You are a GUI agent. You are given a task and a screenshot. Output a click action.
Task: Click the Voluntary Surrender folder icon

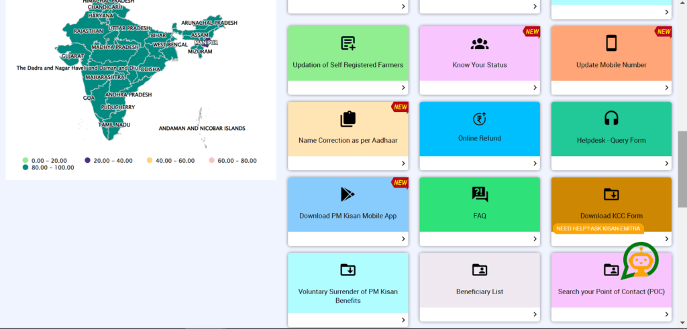click(348, 270)
